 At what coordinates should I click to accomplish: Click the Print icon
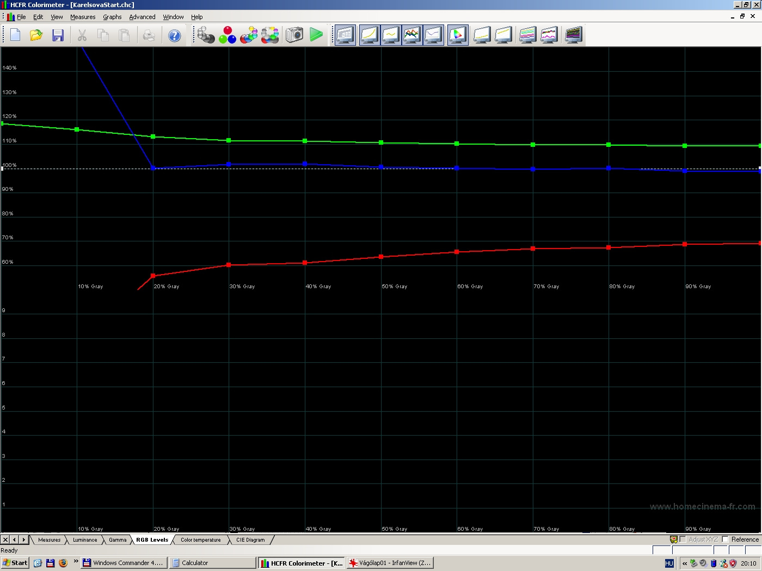[149, 35]
